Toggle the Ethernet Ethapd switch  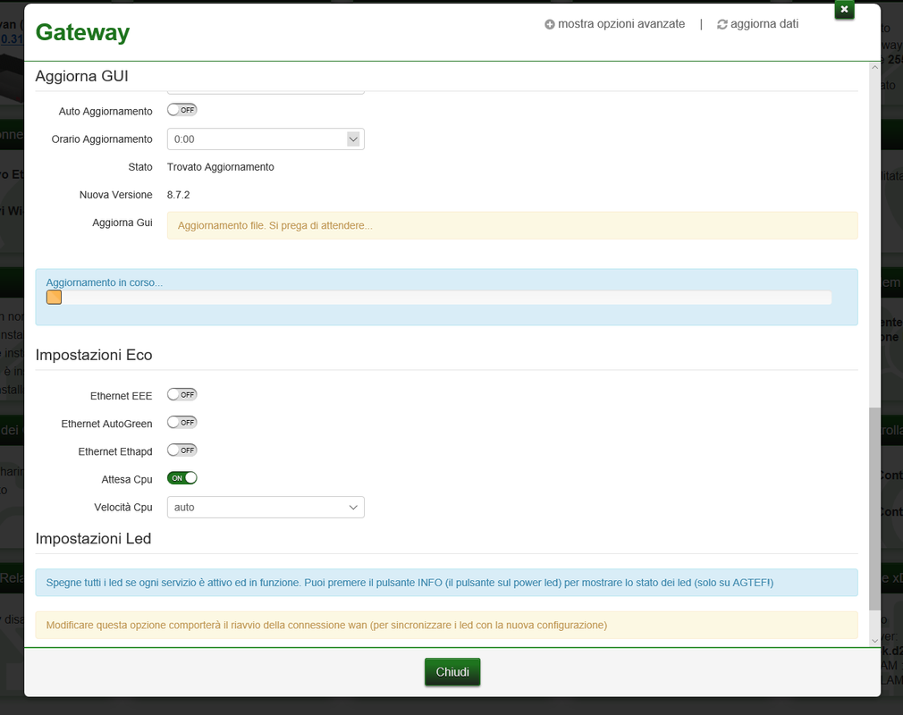pyautogui.click(x=182, y=450)
